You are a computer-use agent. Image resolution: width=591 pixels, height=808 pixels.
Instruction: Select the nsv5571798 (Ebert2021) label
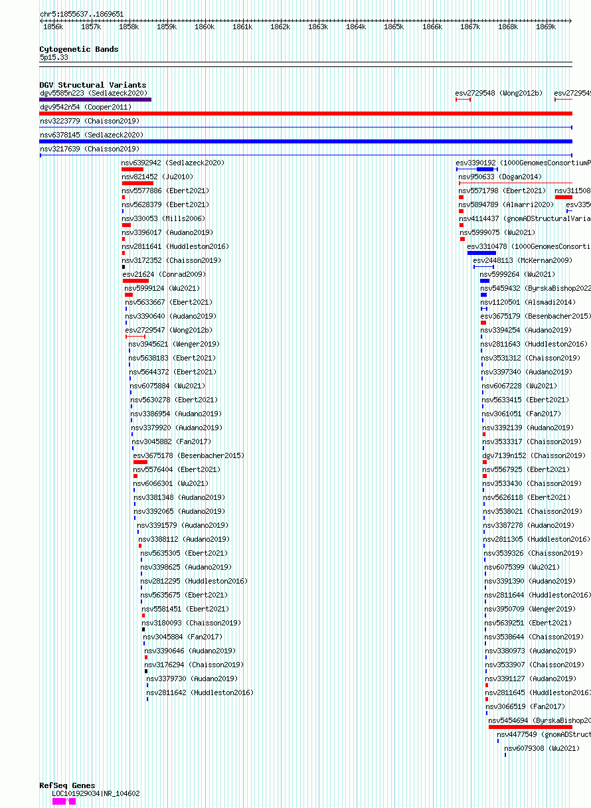(502, 191)
